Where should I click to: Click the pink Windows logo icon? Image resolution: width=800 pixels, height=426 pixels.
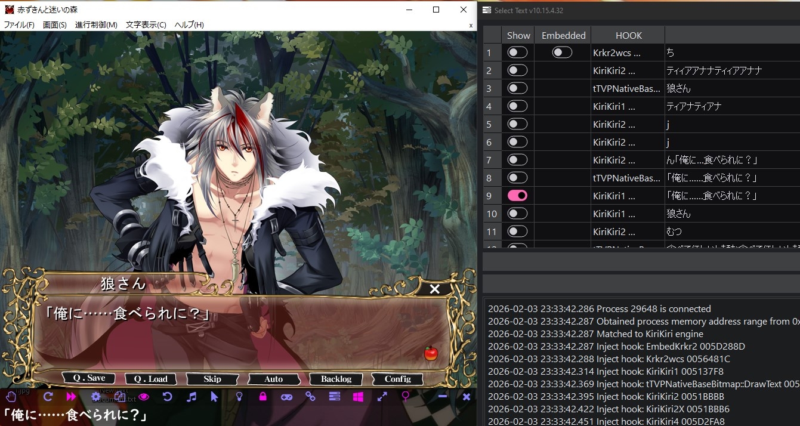[358, 396]
